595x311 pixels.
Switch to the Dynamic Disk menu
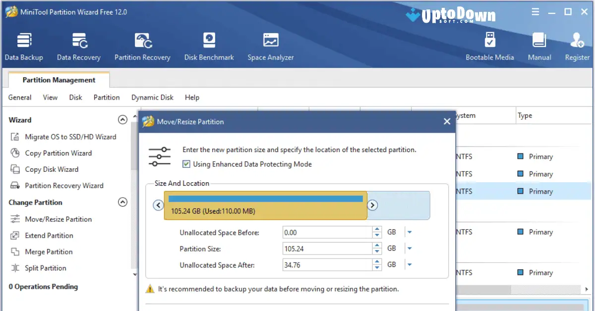coord(152,97)
